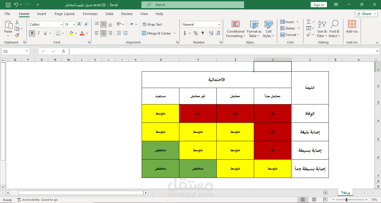
Task: Click the Share button
Action: click(x=366, y=14)
